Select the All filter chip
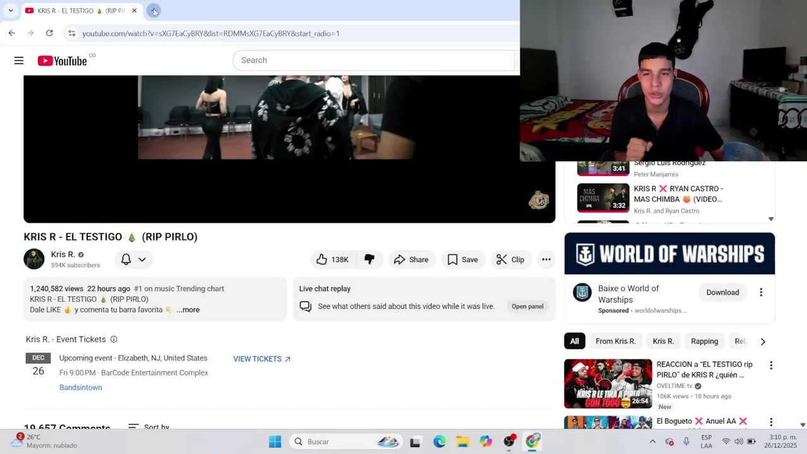 [574, 341]
